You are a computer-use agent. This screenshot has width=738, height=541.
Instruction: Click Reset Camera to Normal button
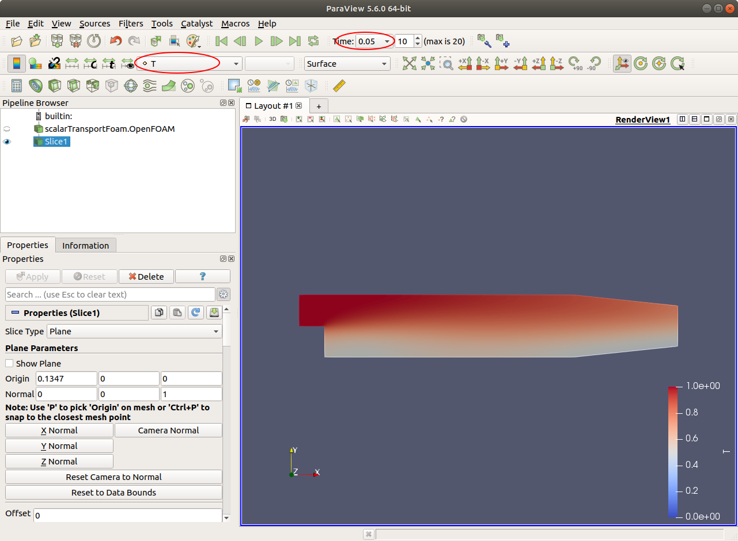coord(113,477)
